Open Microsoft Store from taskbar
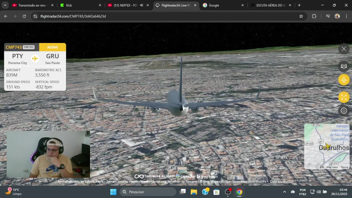This screenshot has height=198, width=352. [x=216, y=192]
